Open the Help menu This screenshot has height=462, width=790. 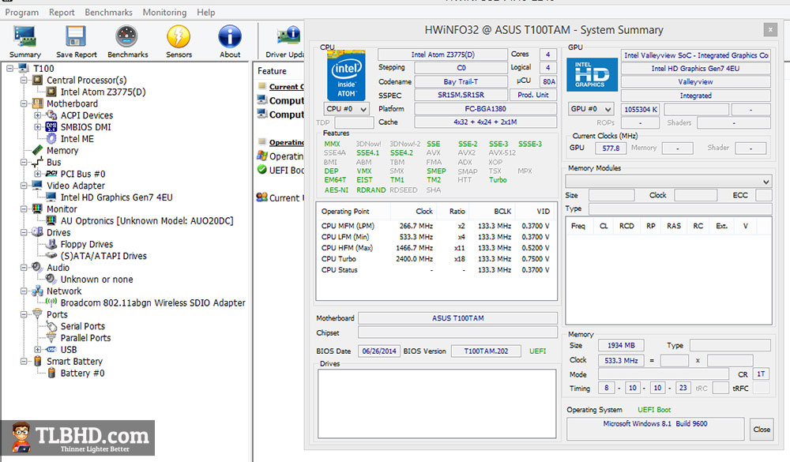tap(205, 12)
